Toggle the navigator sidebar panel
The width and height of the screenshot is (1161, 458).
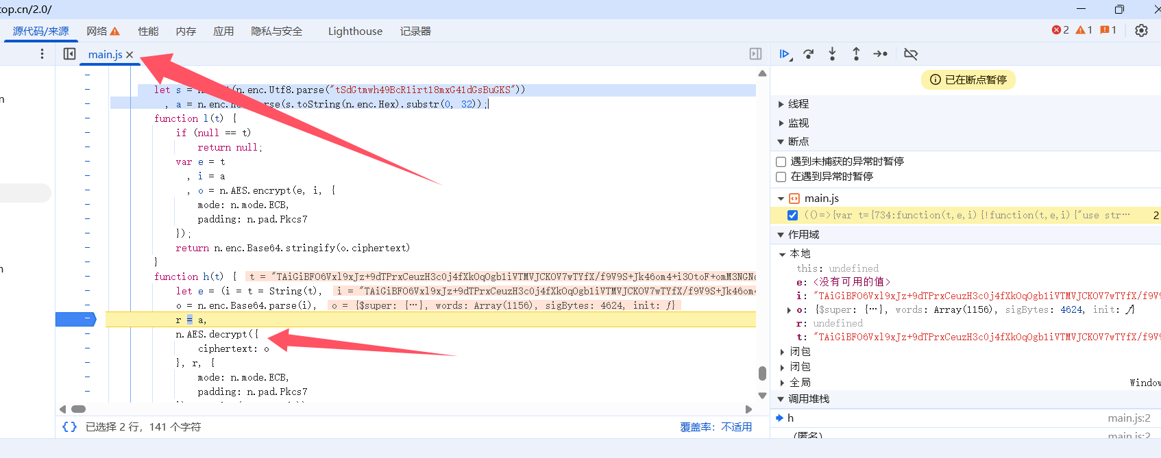(69, 54)
